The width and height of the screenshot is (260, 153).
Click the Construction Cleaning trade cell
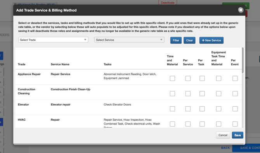click(x=26, y=91)
